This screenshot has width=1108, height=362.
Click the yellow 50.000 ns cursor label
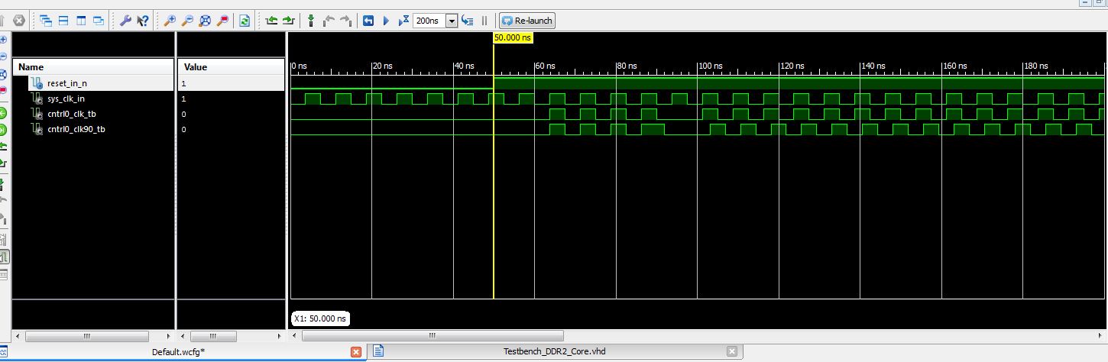513,37
